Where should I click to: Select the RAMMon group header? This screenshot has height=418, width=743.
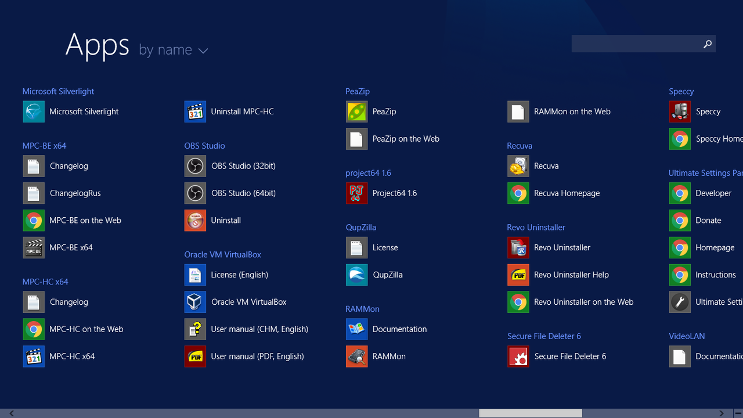[x=362, y=309]
